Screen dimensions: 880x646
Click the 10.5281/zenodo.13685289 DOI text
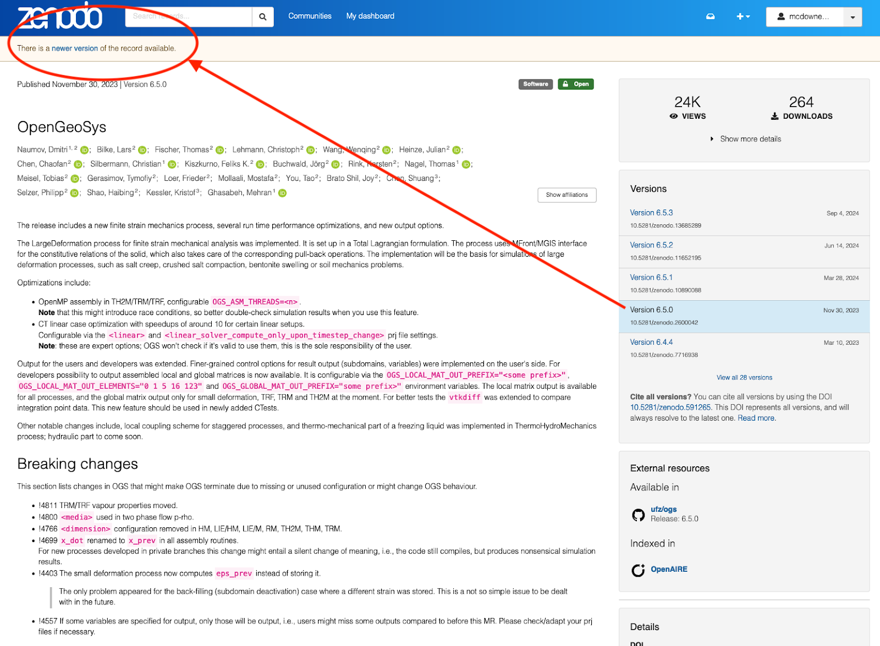[665, 225]
